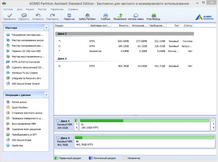Click the Первичный раздел green legend swatch
The image size is (218, 162).
(x=56, y=158)
